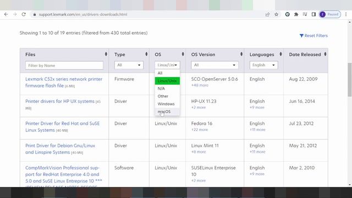352x198 pixels.
Task: Click the browser forward arrow
Action: 15,14
